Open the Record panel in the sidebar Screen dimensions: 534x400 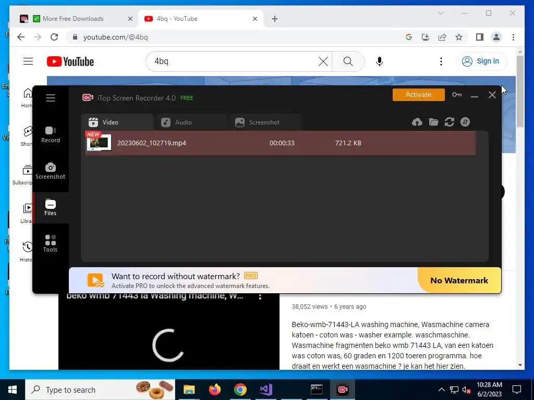[x=51, y=135]
